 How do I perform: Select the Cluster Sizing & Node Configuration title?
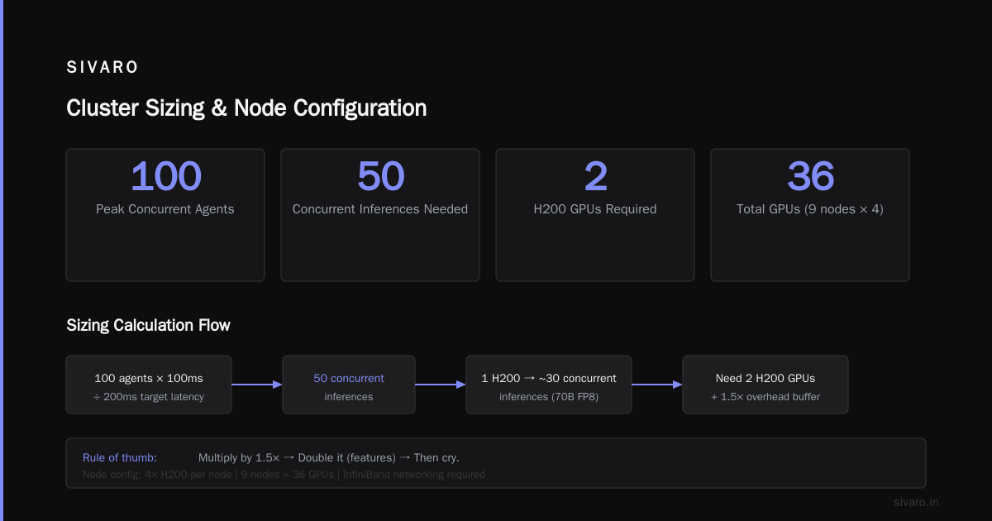click(x=246, y=108)
